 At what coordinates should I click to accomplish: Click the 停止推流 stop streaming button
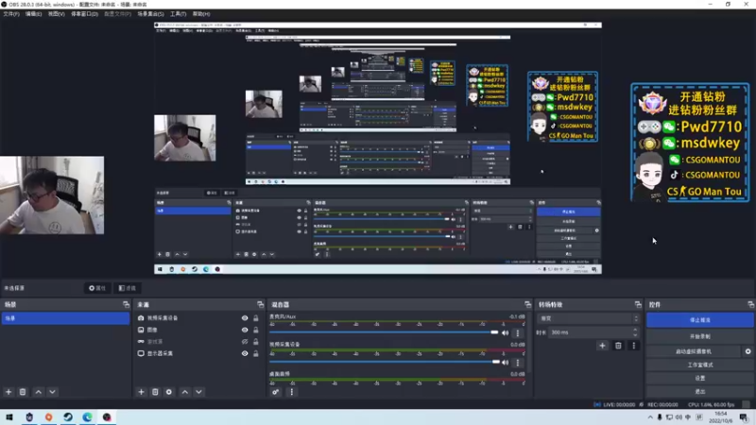point(699,320)
